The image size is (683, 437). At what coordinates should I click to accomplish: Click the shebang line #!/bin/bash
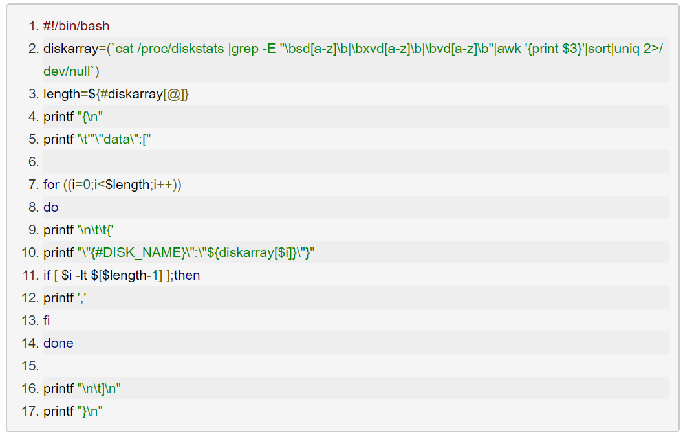(x=76, y=27)
